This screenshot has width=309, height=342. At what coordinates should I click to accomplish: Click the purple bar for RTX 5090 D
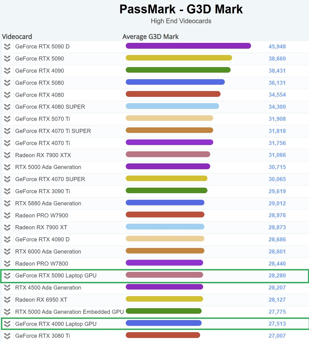point(188,46)
